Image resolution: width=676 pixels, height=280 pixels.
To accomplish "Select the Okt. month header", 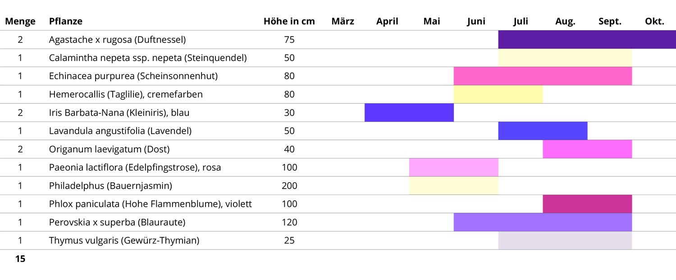I will [x=654, y=21].
